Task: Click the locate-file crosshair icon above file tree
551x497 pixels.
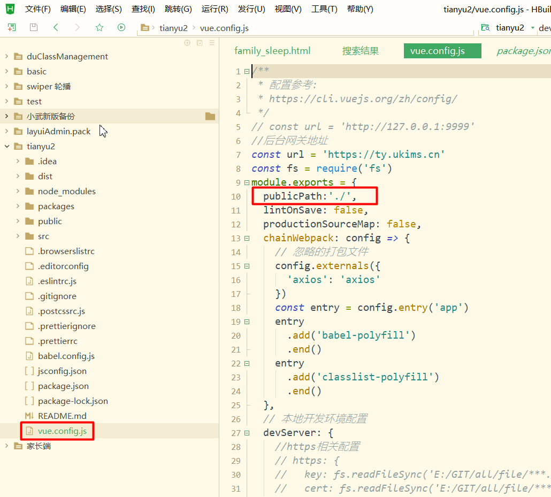Action: click(x=187, y=43)
